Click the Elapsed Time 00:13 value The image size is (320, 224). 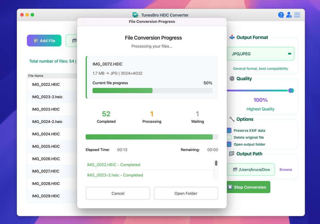pyautogui.click(x=122, y=150)
